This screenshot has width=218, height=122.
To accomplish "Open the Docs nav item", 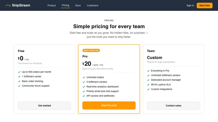I will 78,5.
